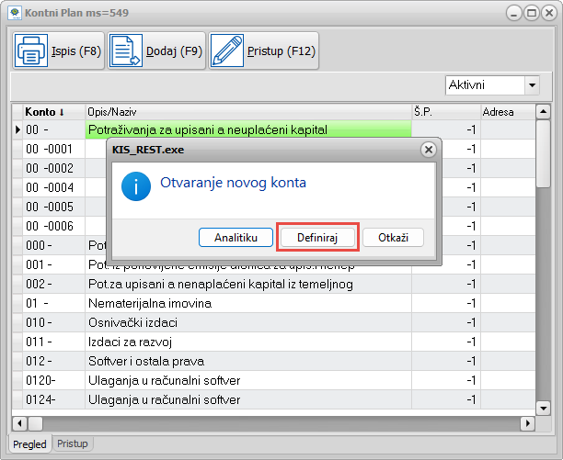Select the Pregled tab
This screenshot has width=563, height=460.
29,443
